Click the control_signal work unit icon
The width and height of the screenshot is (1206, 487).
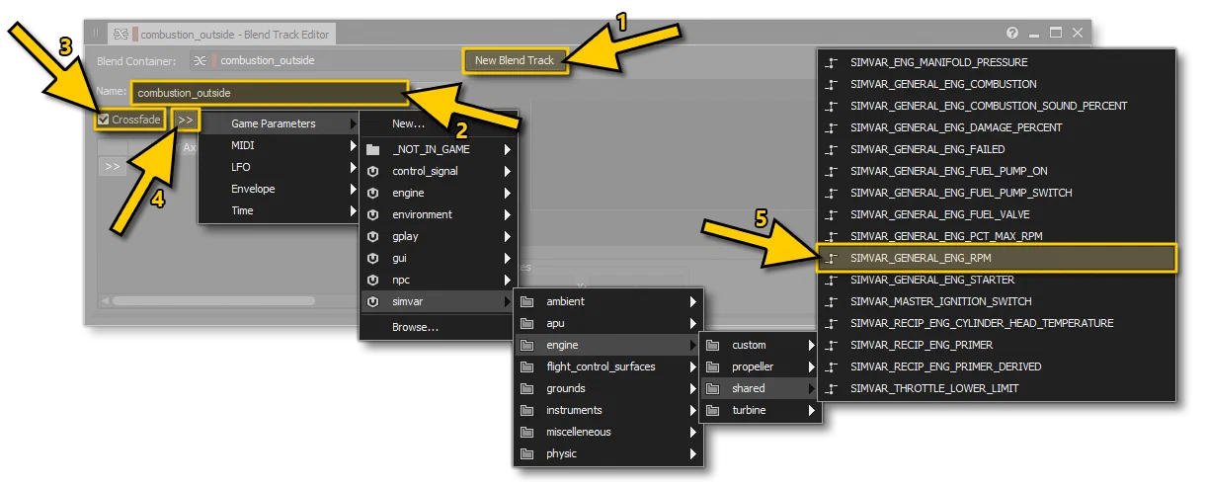click(x=372, y=171)
